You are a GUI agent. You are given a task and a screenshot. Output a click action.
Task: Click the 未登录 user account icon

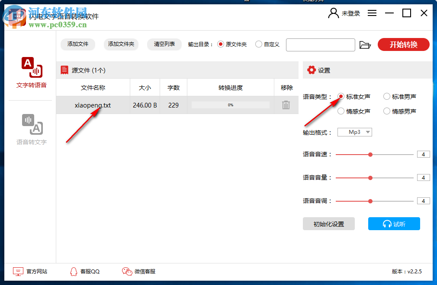(333, 13)
